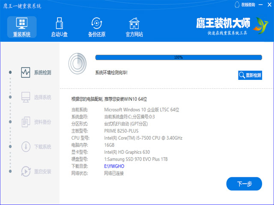Click the 下载系统 step label
The width and height of the screenshot is (274, 205).
coord(42,147)
